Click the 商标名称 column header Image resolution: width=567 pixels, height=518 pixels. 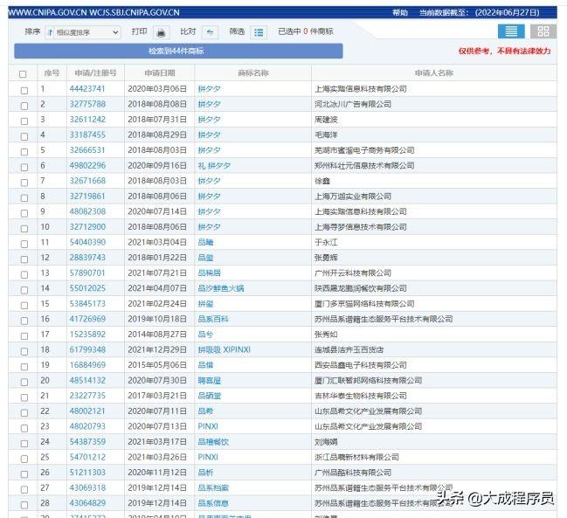coord(252,73)
